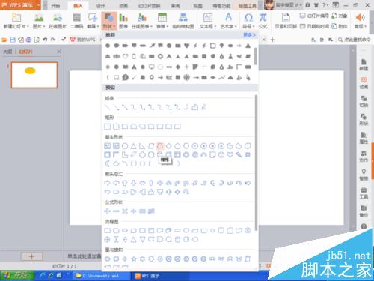Open 切换 transitions in right sidebar
This screenshot has width=374, height=281.
(364, 101)
